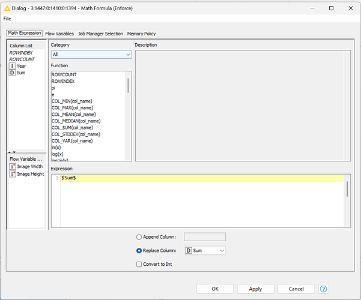This screenshot has height=300, width=361.
Task: Open the Replace Column Sum dropdown
Action: [x=204, y=250]
